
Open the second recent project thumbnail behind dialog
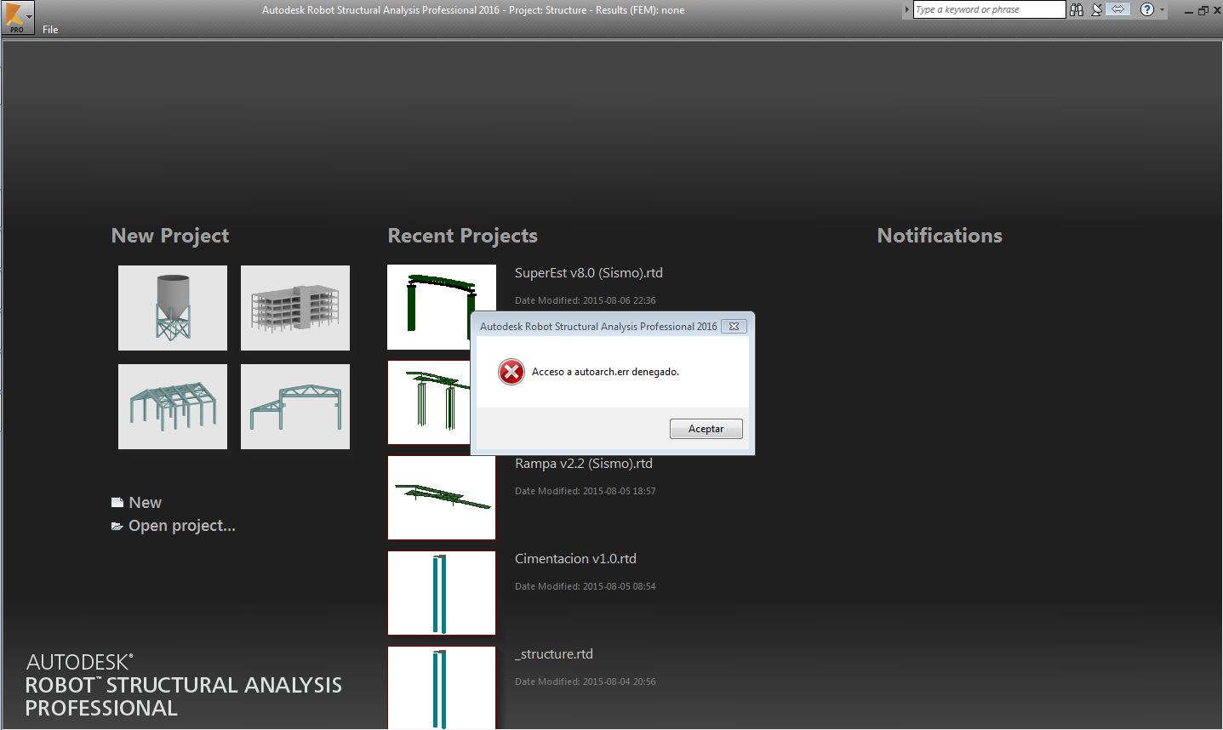(428, 402)
